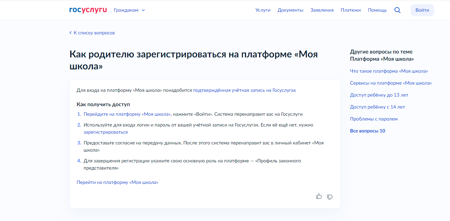The height and width of the screenshot is (221, 450).
Task: Click the page heading Как родителю зарегистрироваться
Action: (194, 60)
